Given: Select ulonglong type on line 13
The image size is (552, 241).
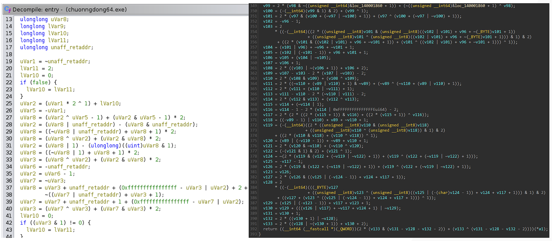Looking at the screenshot, I should click(34, 19).
